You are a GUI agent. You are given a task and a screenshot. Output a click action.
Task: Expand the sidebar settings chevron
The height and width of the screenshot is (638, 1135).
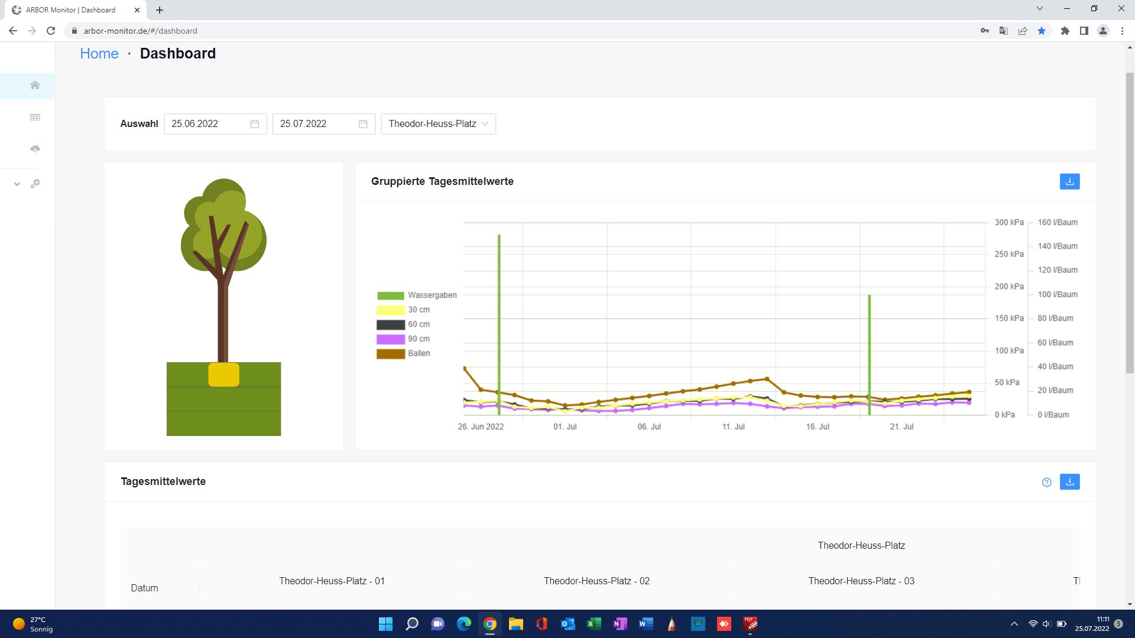tap(17, 184)
